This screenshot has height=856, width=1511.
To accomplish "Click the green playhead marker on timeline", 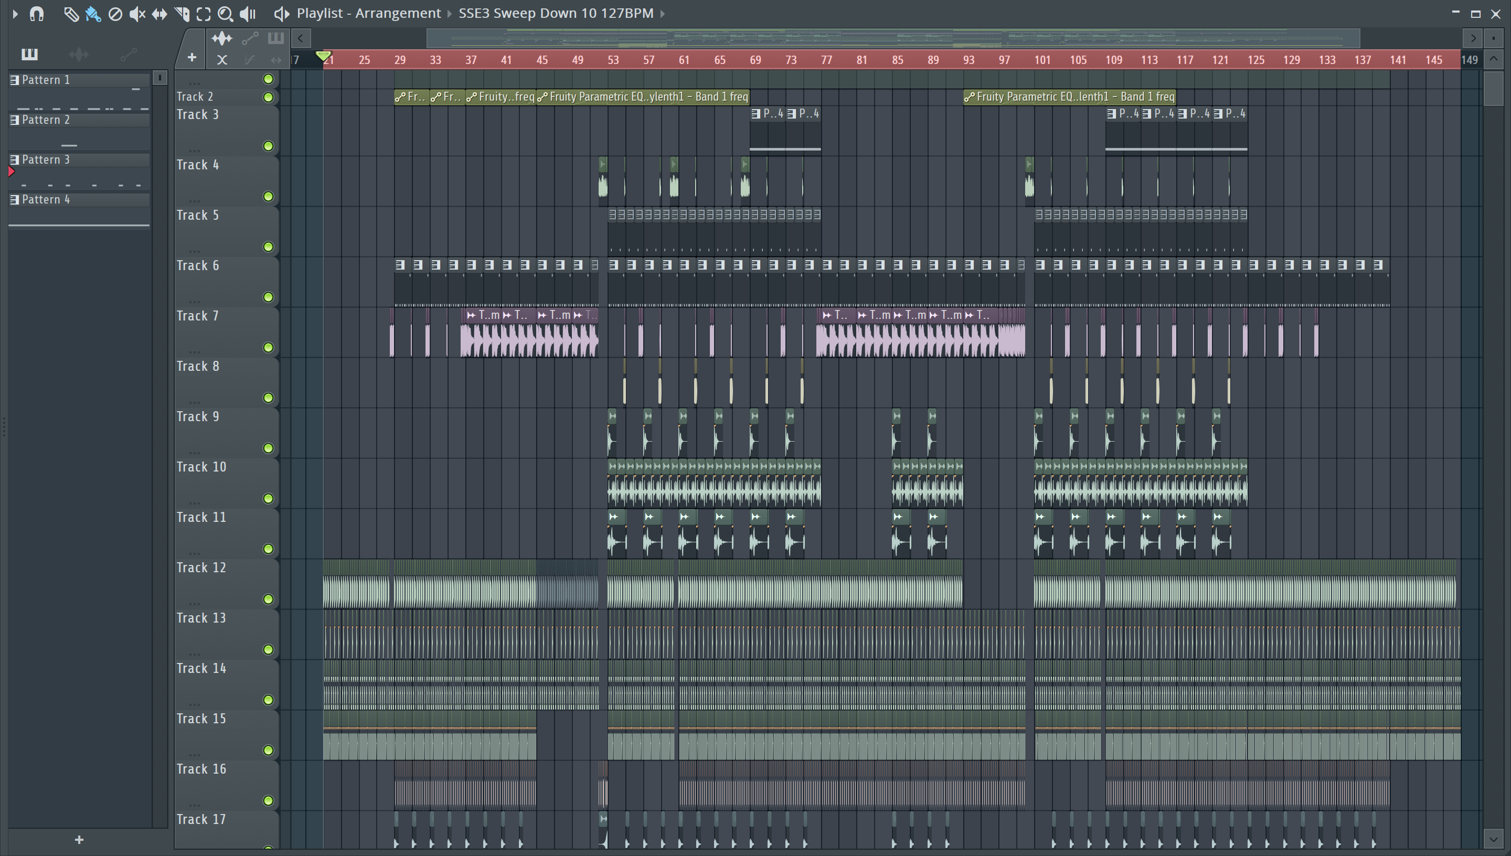I will (x=323, y=56).
